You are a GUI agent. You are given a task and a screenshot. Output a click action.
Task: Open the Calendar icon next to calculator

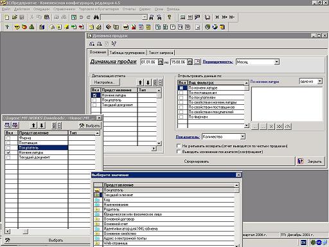[190, 17]
